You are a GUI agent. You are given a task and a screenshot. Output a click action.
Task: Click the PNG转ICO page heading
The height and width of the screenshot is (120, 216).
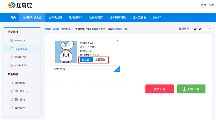pyautogui.click(x=52, y=29)
